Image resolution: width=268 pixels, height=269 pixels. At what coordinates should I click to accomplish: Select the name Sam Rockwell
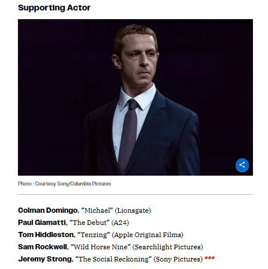tap(42, 247)
